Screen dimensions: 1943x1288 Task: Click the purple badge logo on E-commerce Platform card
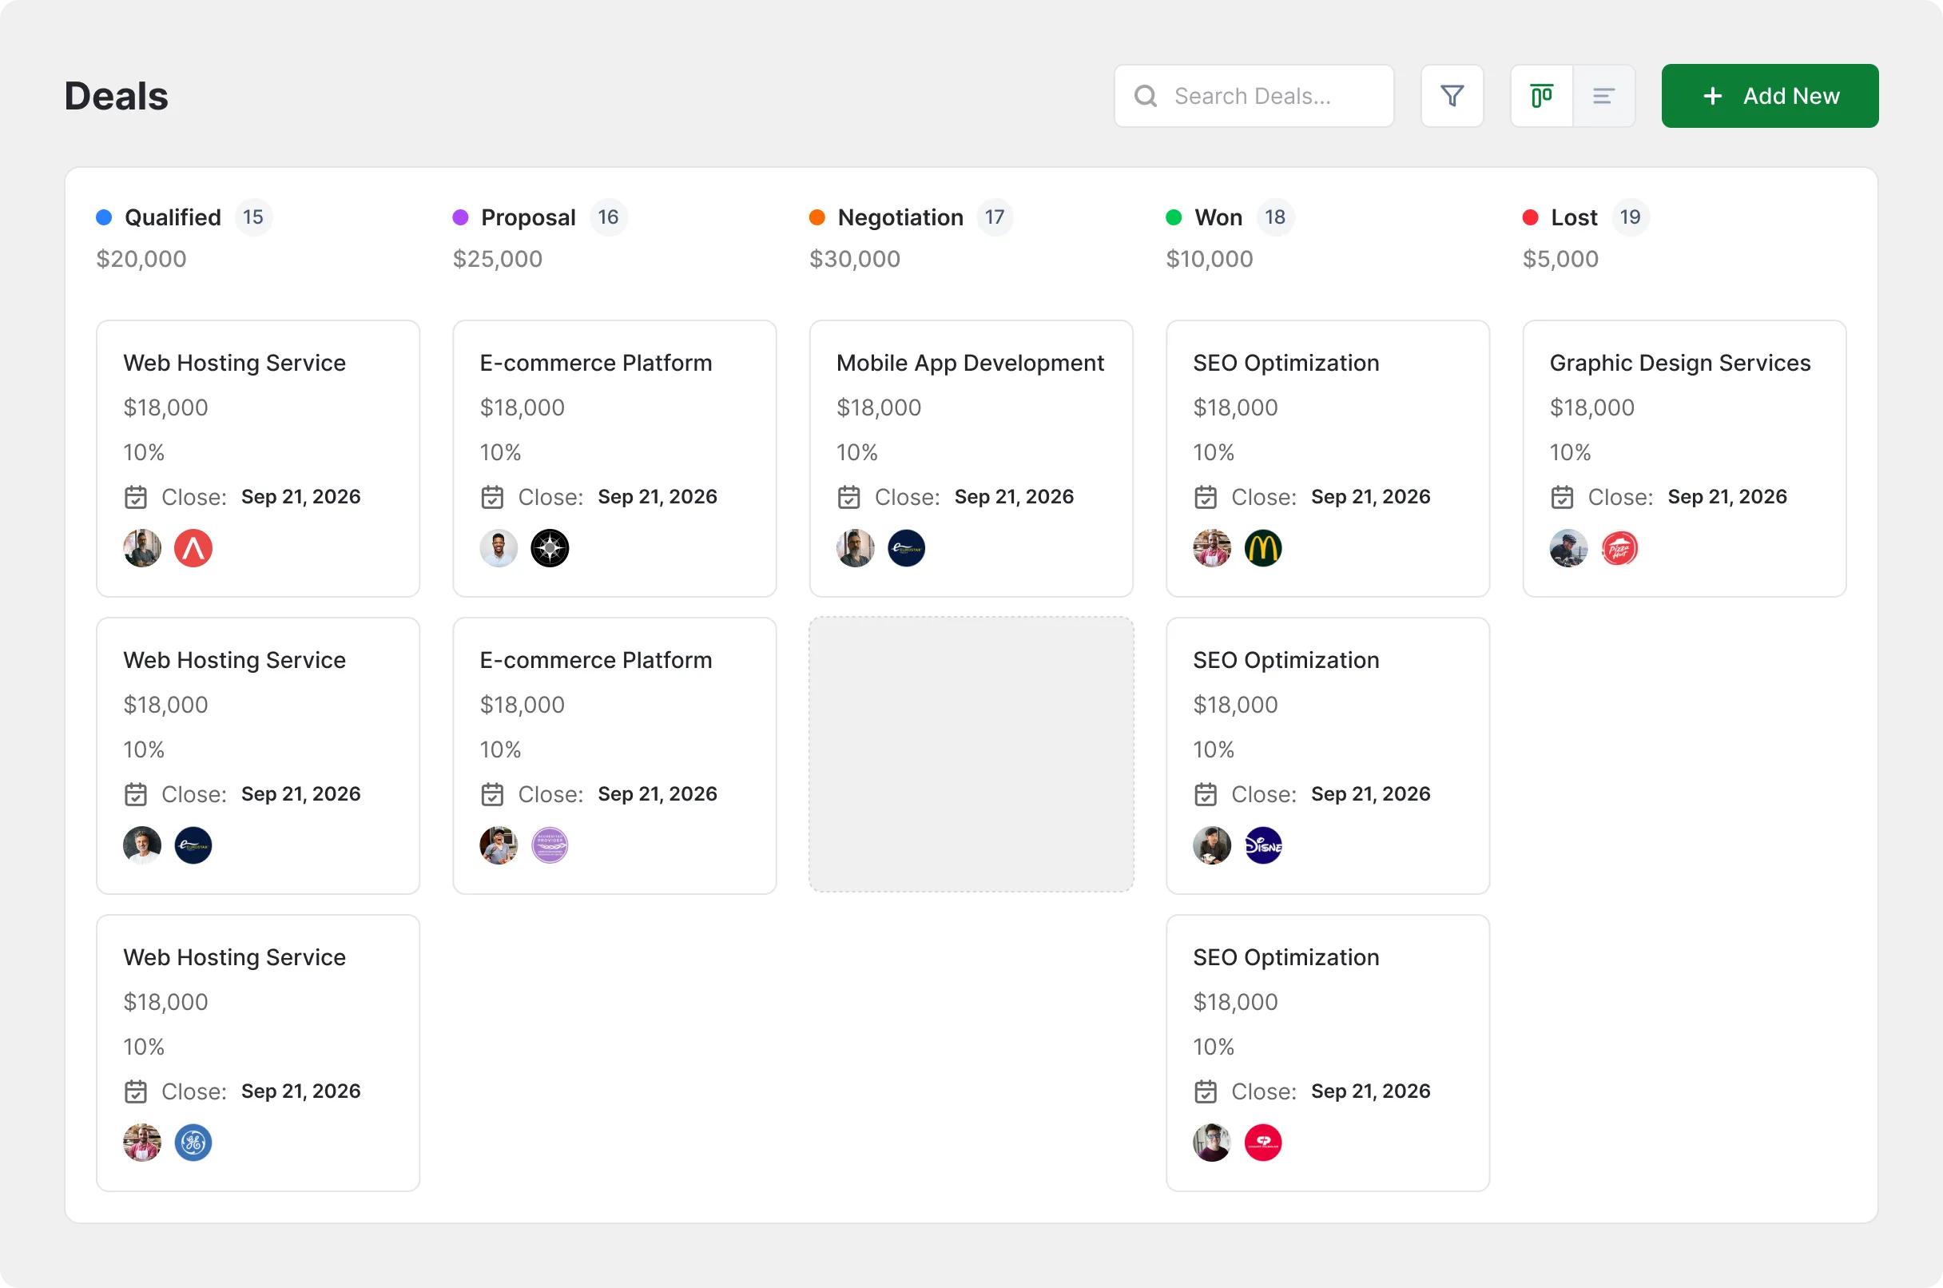[x=550, y=845]
